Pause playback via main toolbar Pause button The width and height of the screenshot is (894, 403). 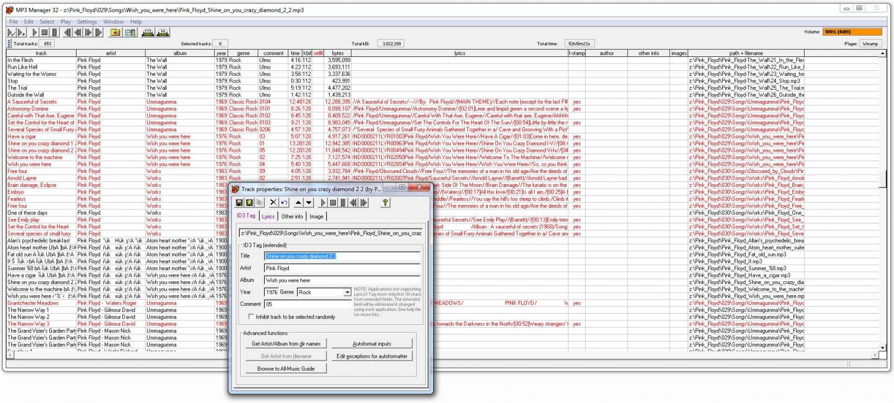(x=55, y=32)
